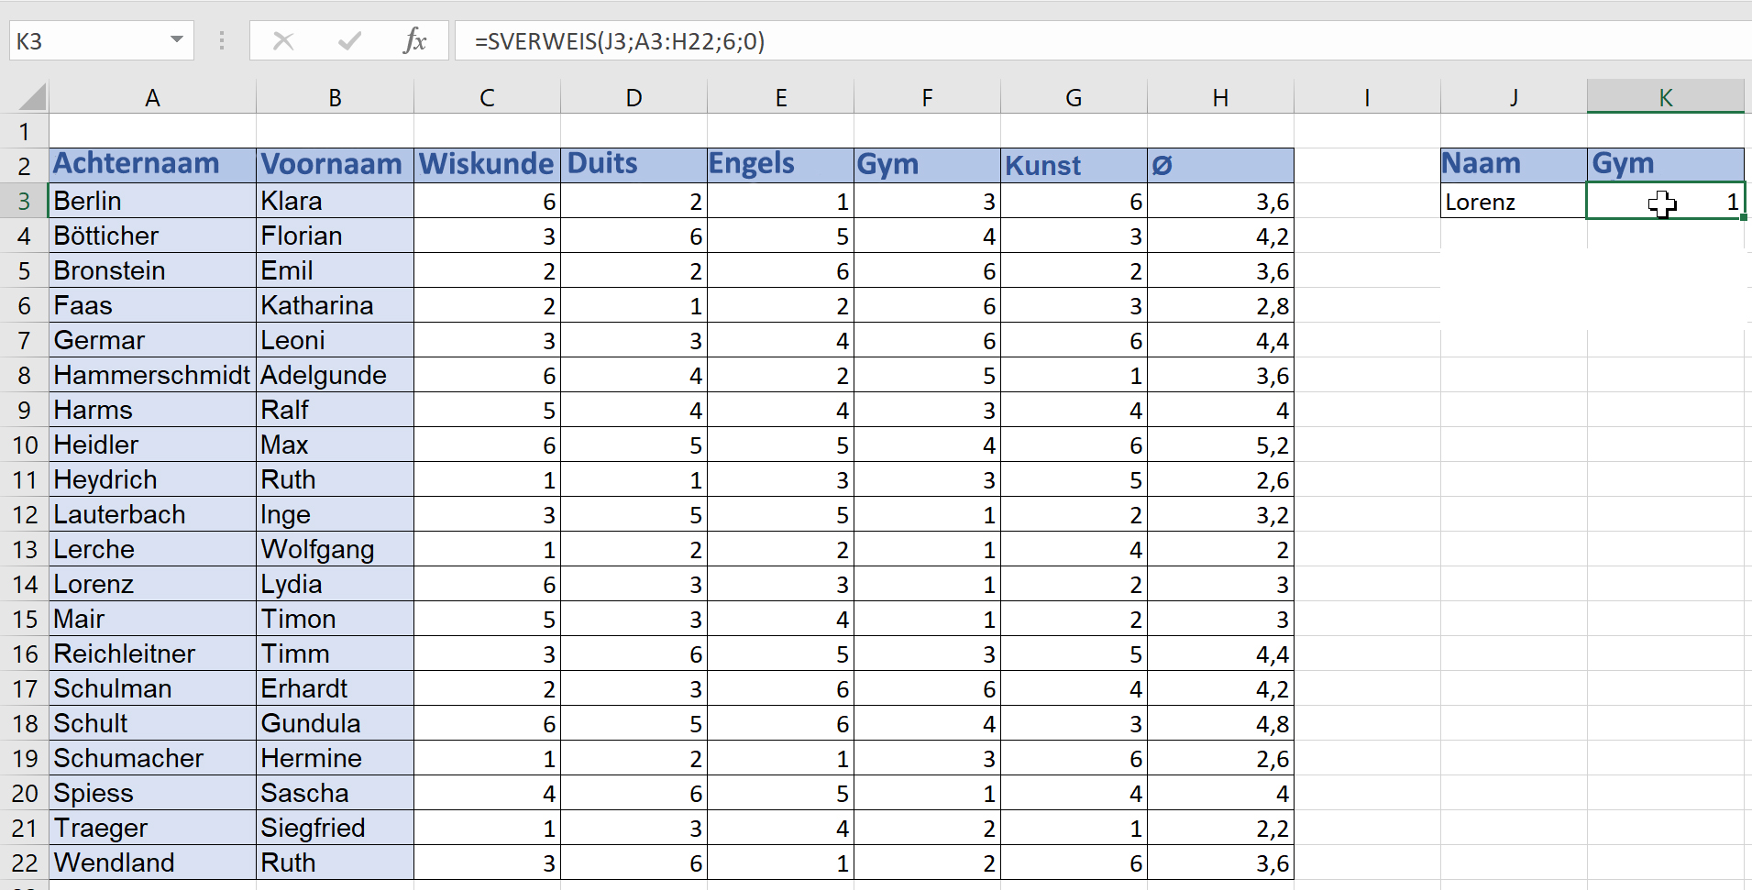Viewport: 1752px width, 890px height.
Task: Click the Lauterbach surname cell
Action: coord(152,514)
